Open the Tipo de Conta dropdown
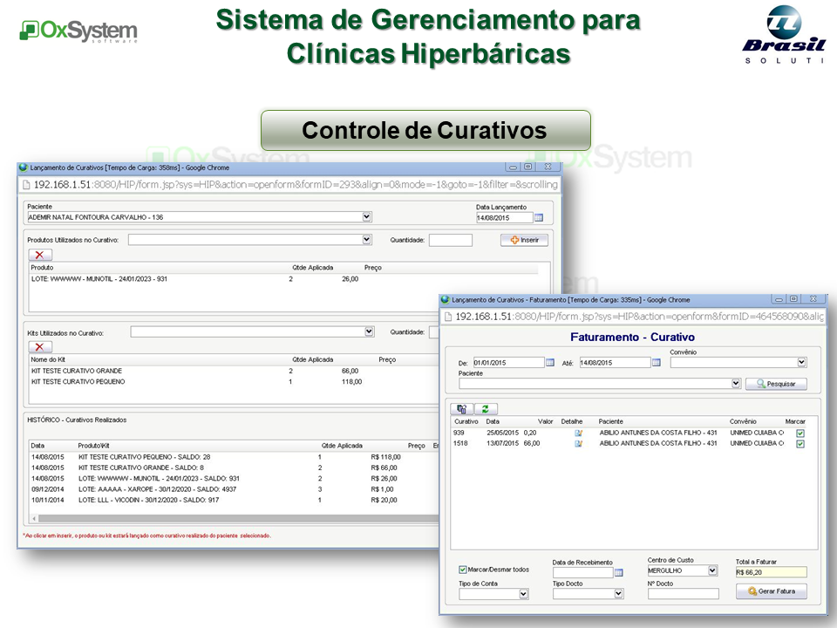The width and height of the screenshot is (837, 628). click(523, 594)
